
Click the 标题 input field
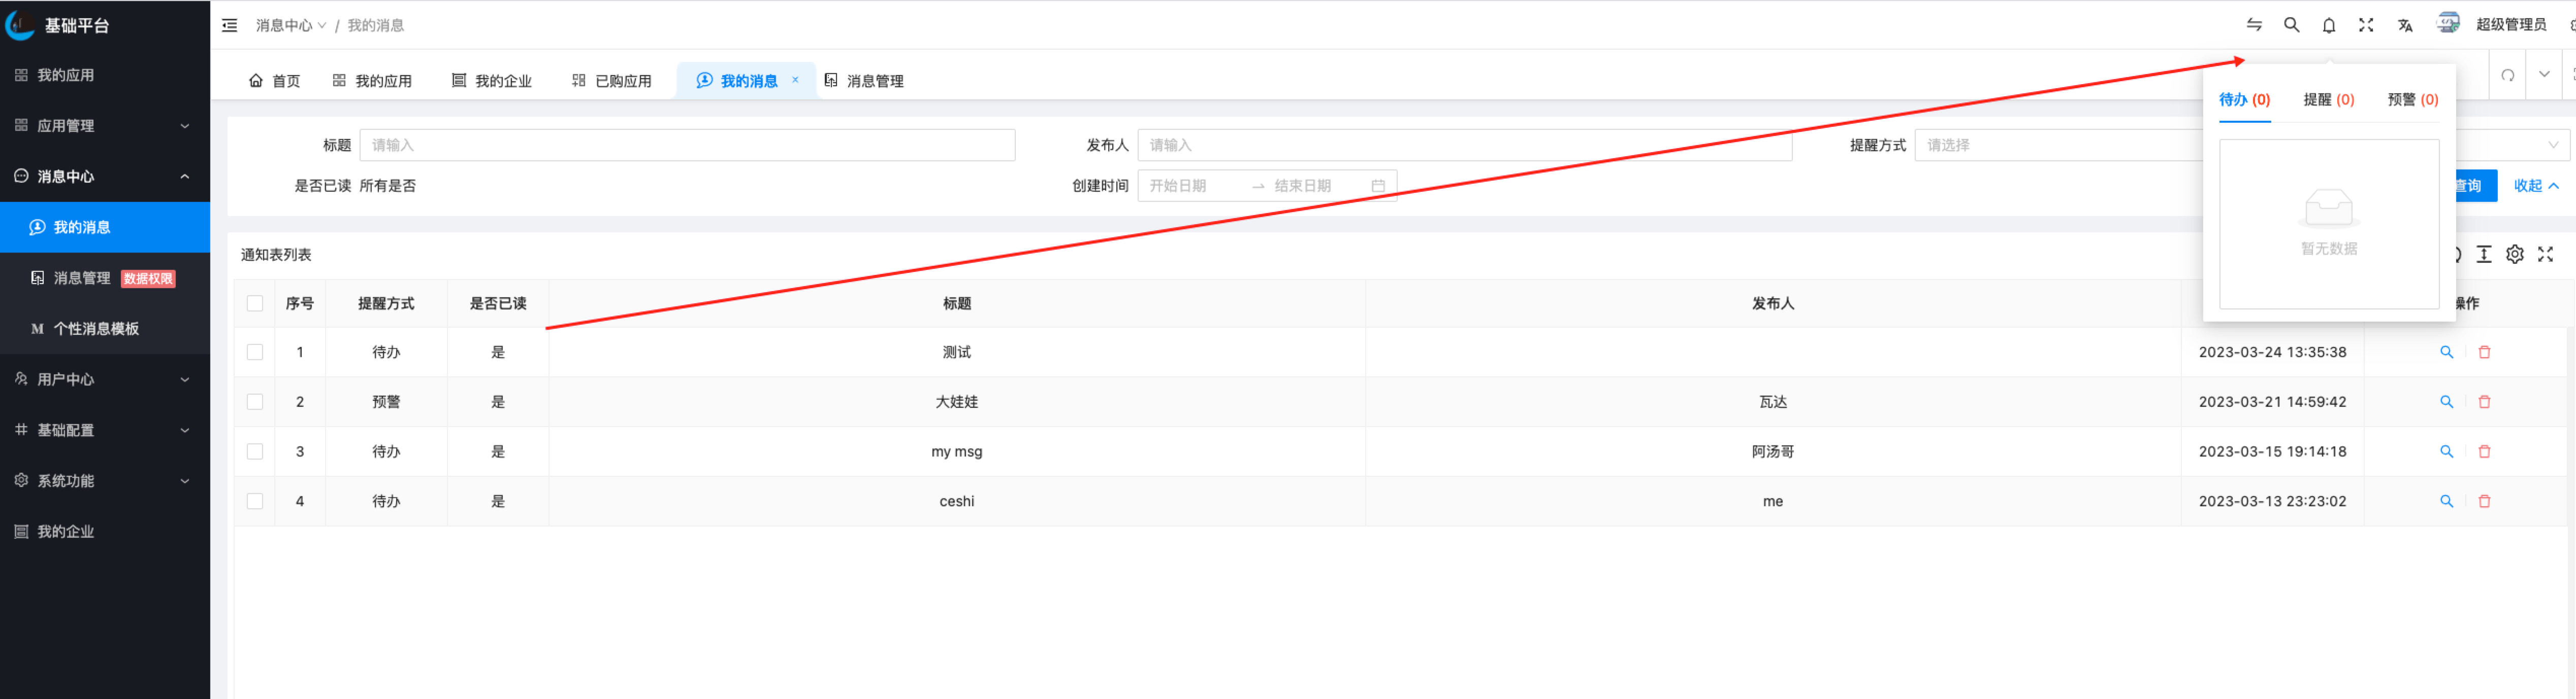click(686, 145)
